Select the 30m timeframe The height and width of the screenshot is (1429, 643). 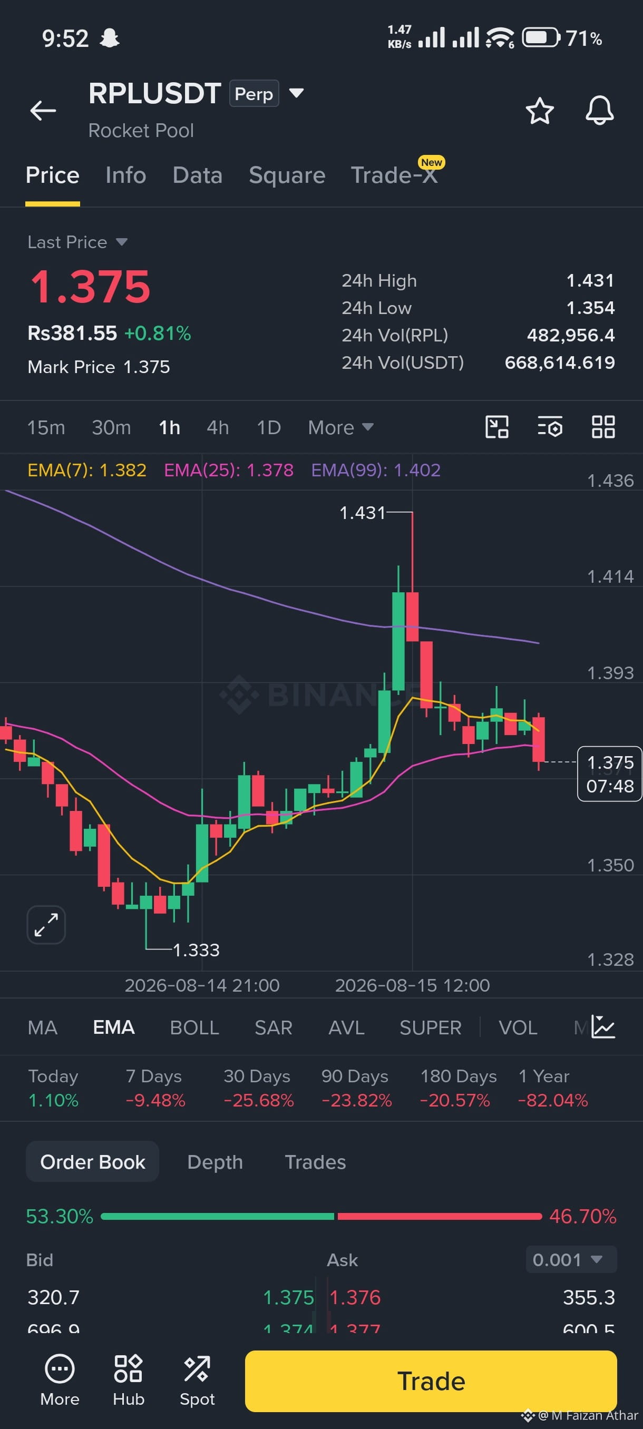coord(112,427)
